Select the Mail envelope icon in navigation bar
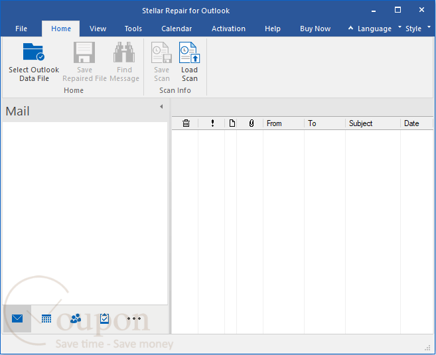 click(17, 319)
